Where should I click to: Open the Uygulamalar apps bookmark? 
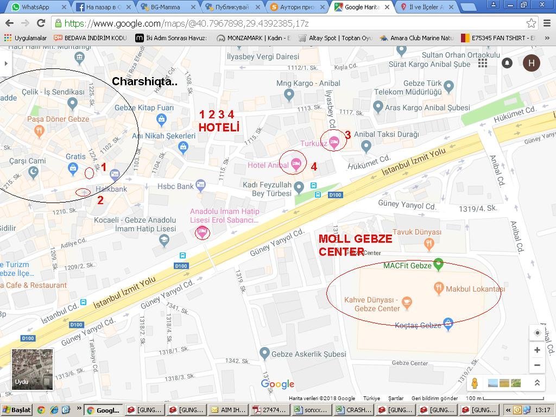26,37
